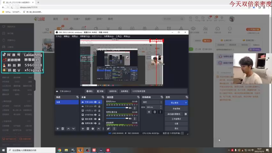Float the Scene Transitions dock panel
272x153 pixels.
pyautogui.click(x=162, y=97)
